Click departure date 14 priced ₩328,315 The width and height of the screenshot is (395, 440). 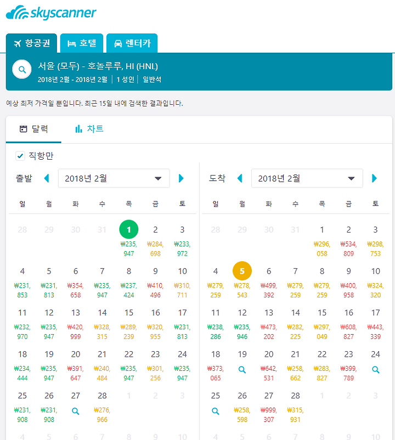pyautogui.click(x=102, y=324)
